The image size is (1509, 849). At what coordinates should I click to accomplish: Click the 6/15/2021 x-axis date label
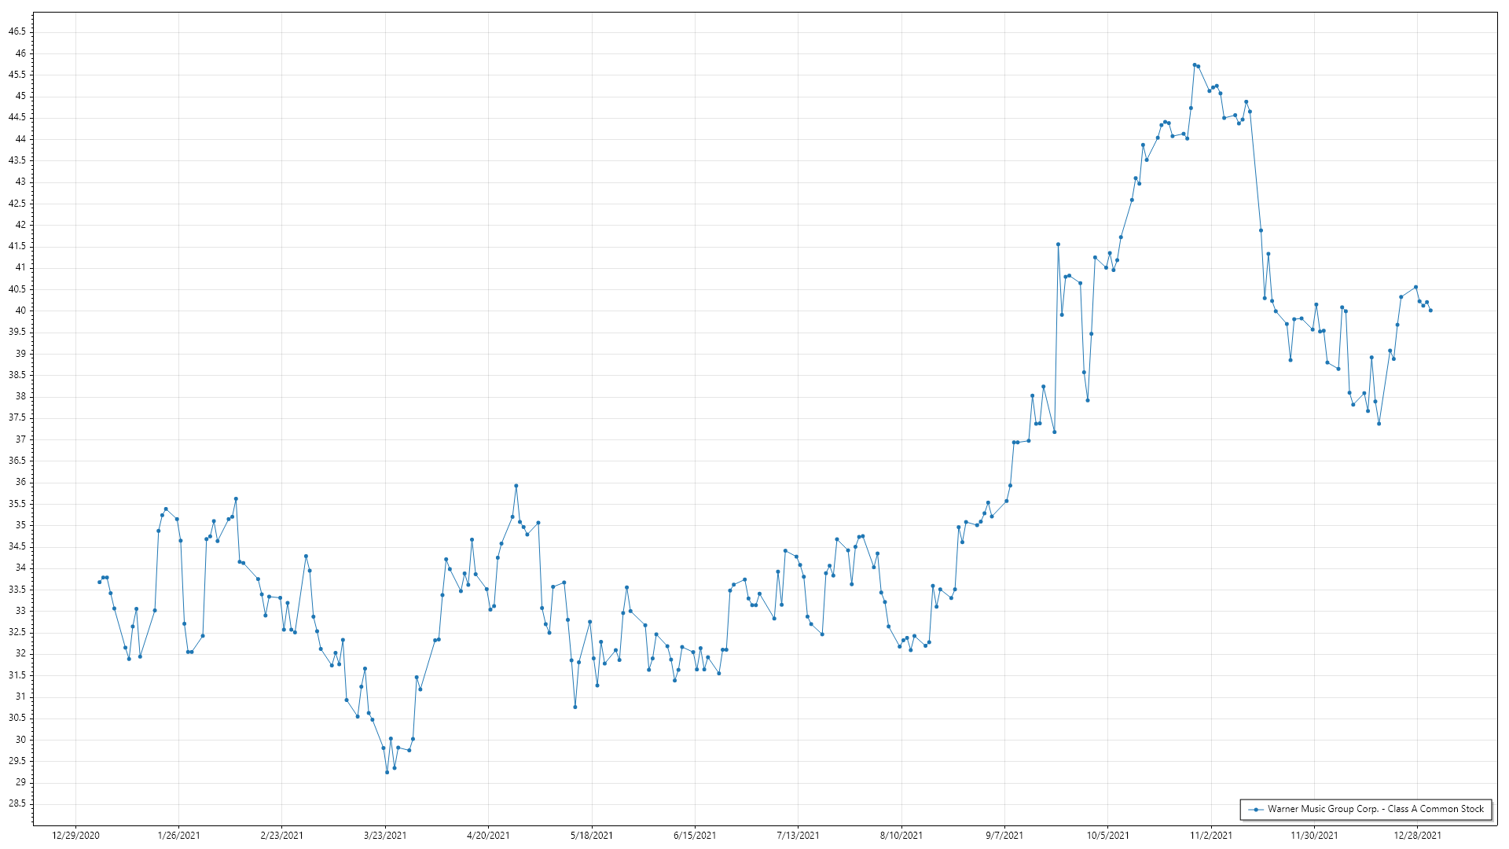click(695, 836)
